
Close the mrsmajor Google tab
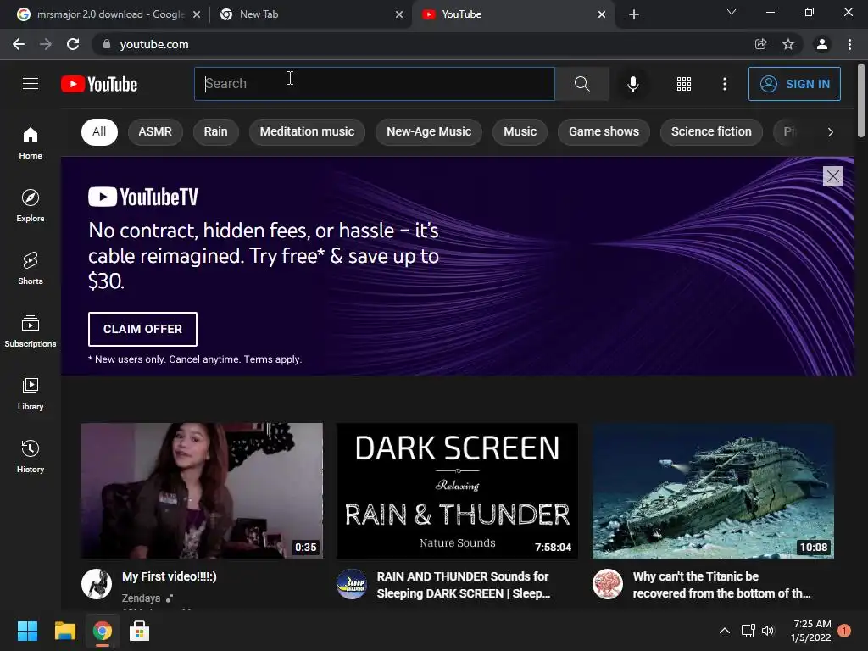[197, 14]
